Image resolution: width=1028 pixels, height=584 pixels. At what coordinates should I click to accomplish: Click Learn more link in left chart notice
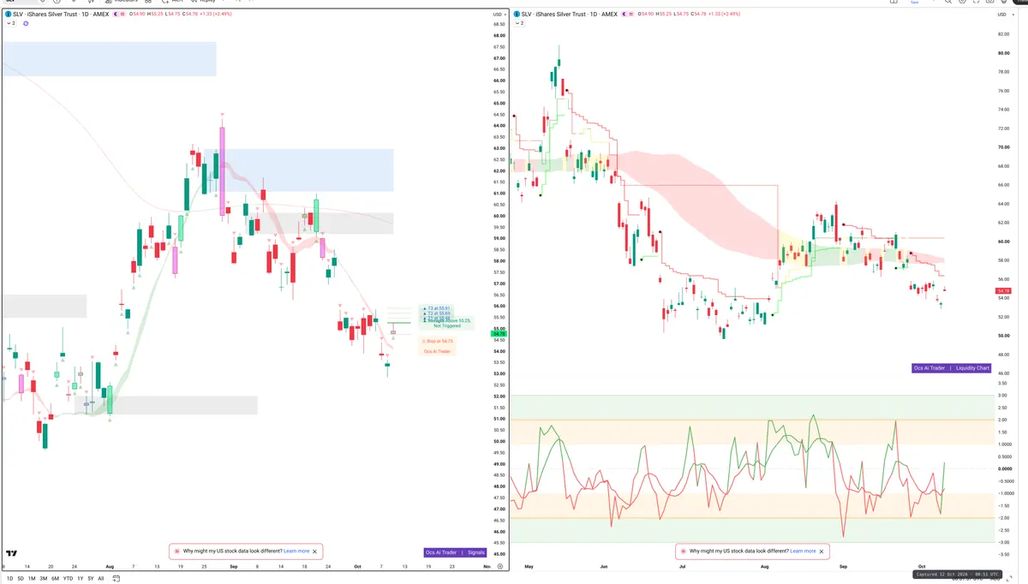coord(296,551)
